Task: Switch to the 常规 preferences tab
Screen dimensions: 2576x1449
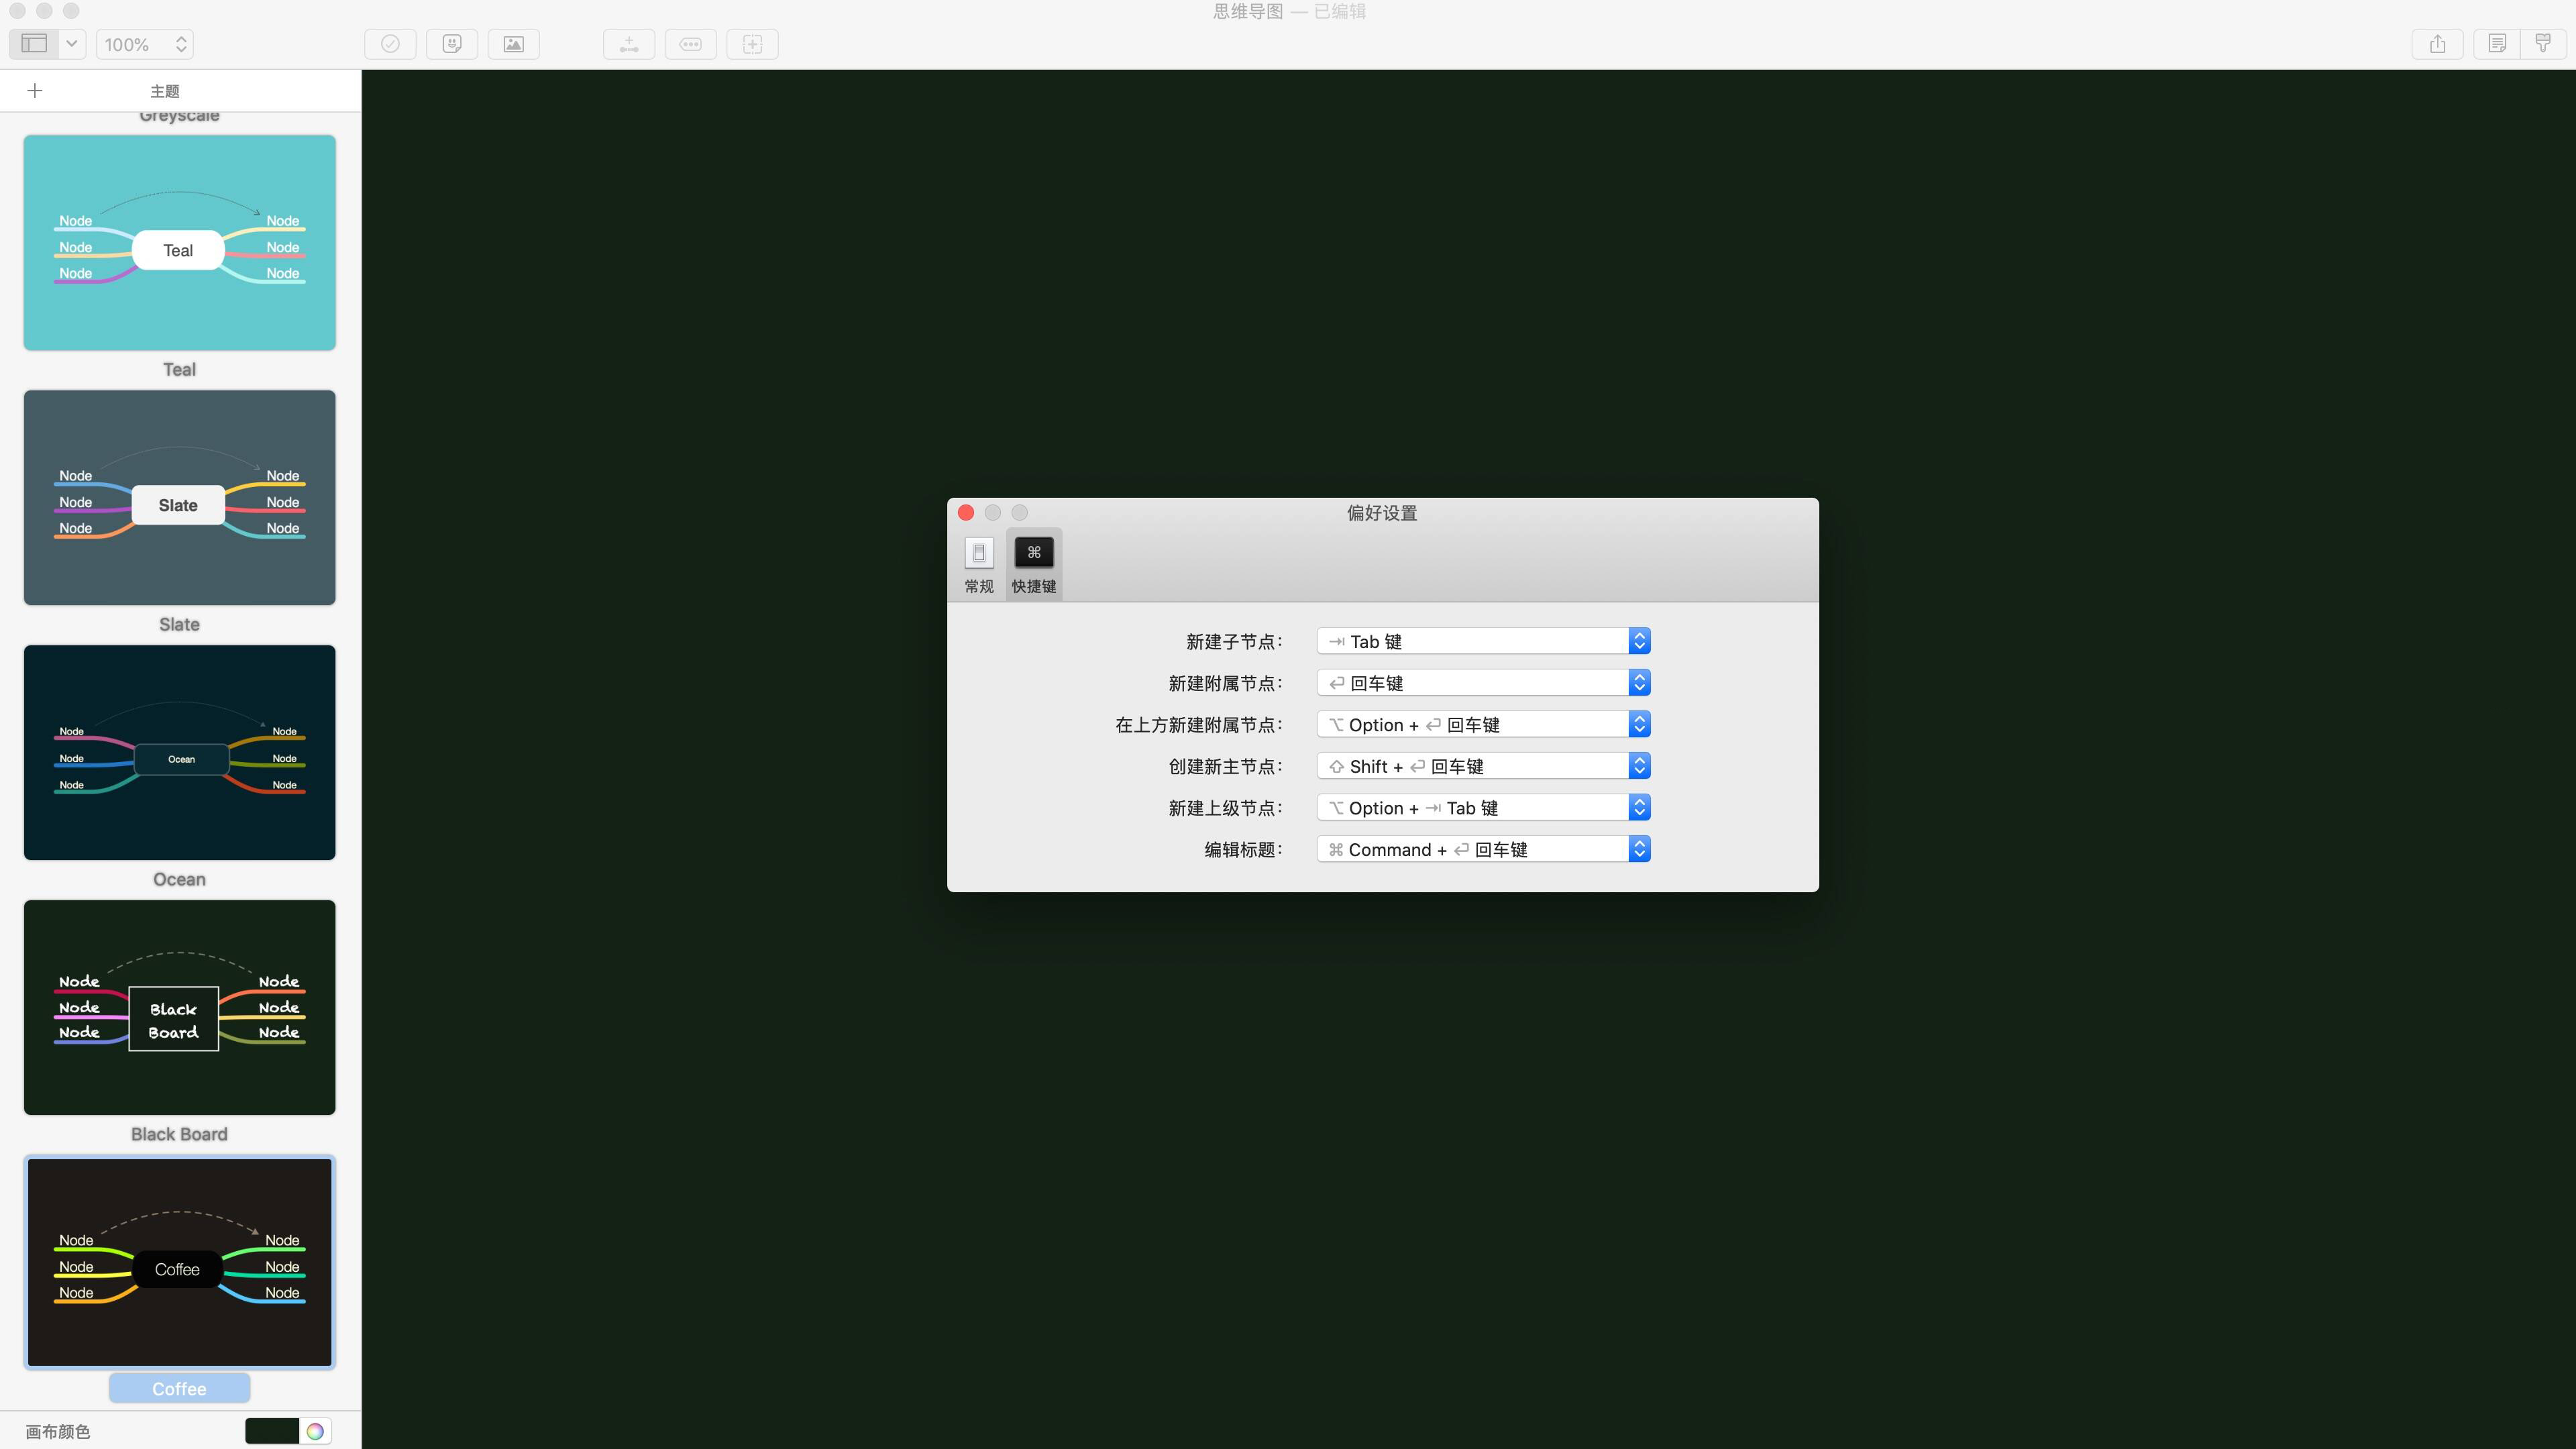Action: pyautogui.click(x=978, y=565)
